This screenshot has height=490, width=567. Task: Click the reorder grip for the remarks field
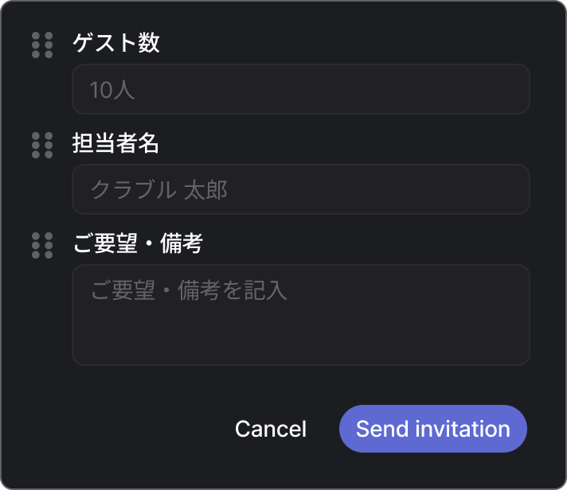click(42, 245)
